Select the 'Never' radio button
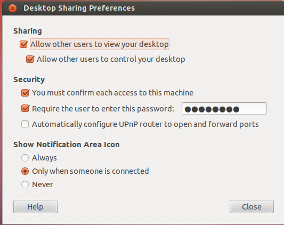Screen dimensions: 284x225 (x=25, y=184)
